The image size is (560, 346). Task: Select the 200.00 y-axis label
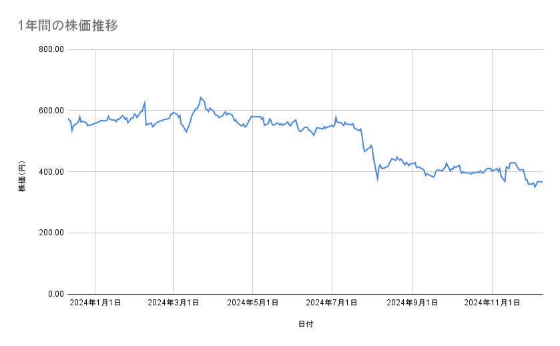coord(50,233)
